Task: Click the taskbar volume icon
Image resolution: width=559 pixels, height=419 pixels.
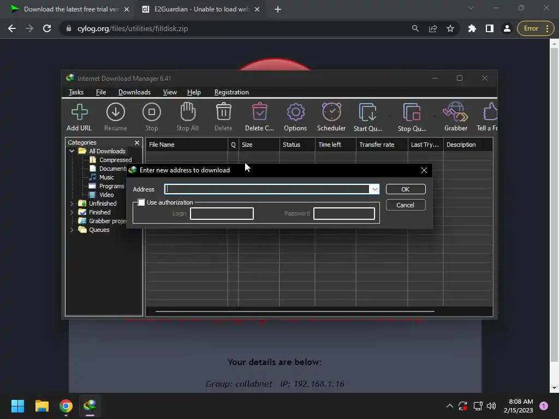Action: pos(491,406)
